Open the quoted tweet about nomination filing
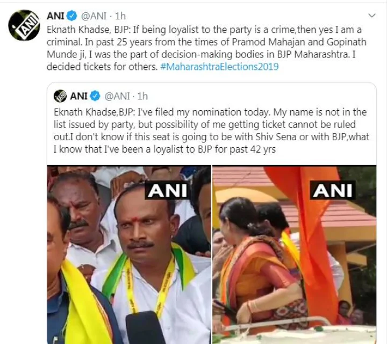The height and width of the screenshot is (344, 387). click(212, 131)
